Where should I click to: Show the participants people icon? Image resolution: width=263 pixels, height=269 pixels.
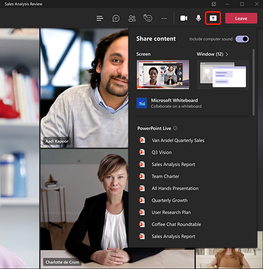[132, 18]
